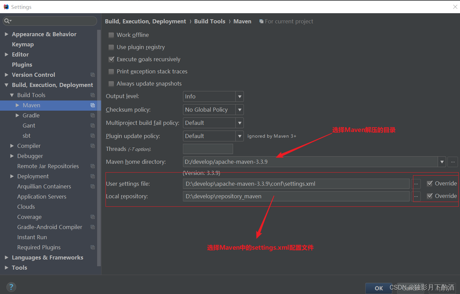Viewport: 460px width, 294px height.
Task: Select Clouds in settings tree
Action: pyautogui.click(x=26, y=207)
